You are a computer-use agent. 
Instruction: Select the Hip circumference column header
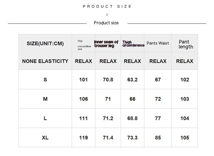(84, 45)
